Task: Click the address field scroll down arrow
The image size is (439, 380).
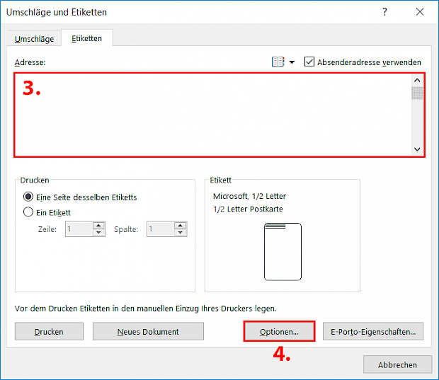Action: pos(417,149)
